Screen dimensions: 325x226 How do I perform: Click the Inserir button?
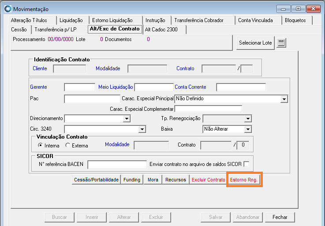92,217
